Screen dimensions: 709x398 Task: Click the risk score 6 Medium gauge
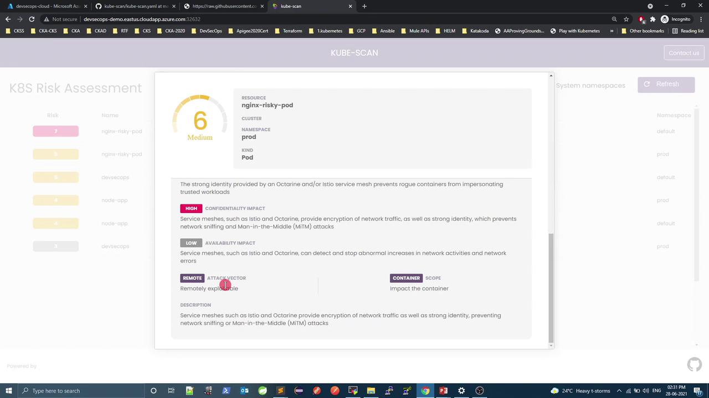click(x=200, y=118)
